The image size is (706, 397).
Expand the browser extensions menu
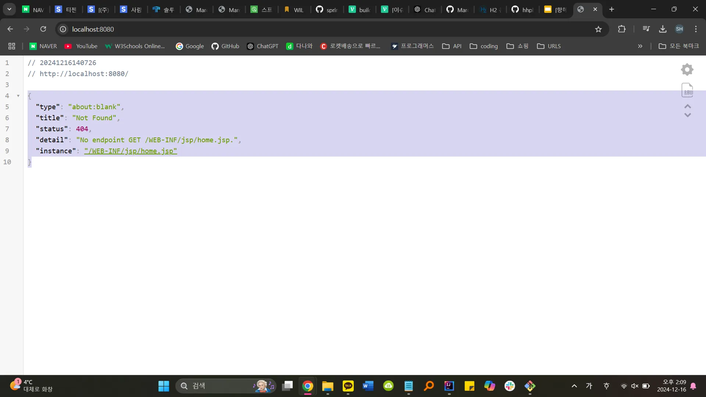point(622,29)
